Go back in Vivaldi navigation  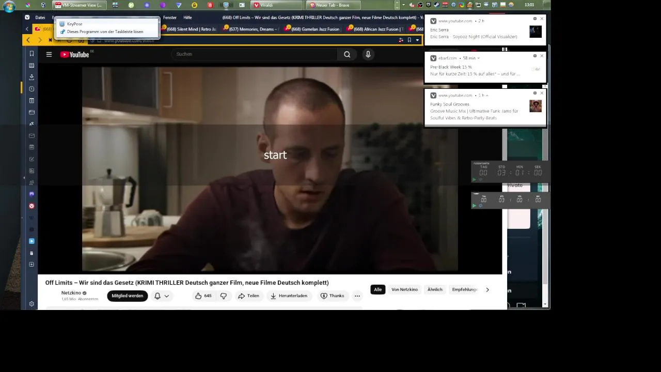tap(28, 40)
